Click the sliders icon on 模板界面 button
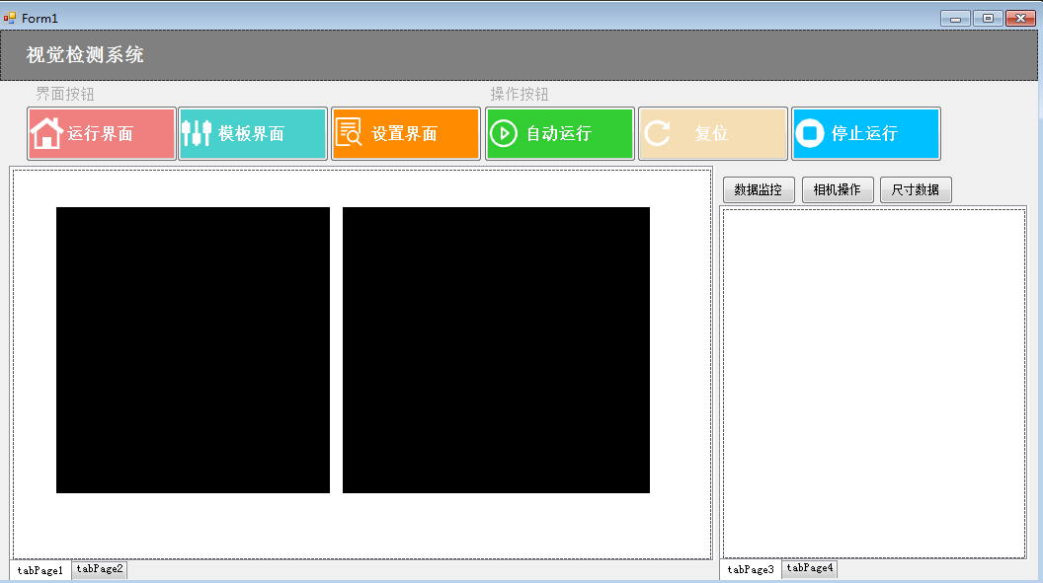The height and width of the screenshot is (583, 1043). 197,133
